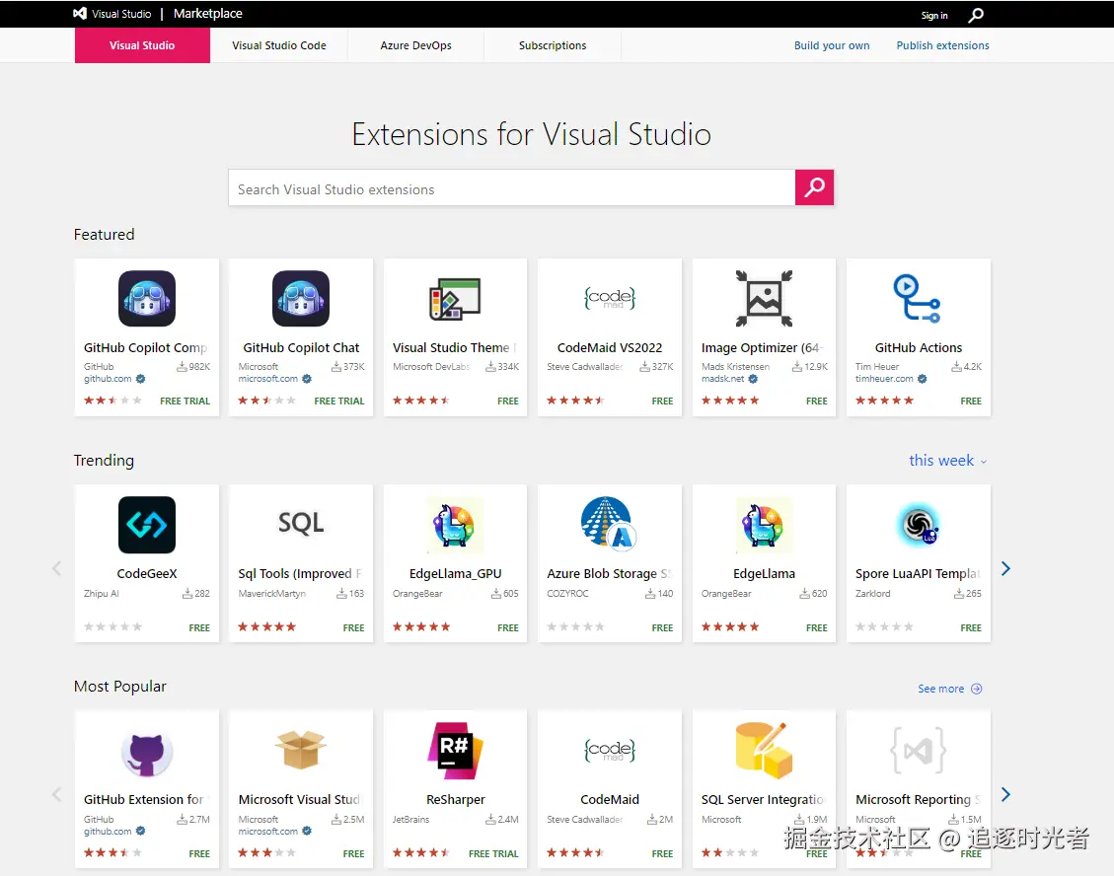1114x876 pixels.
Task: Focus the Search Visual Studio extensions field
Action: point(511,187)
